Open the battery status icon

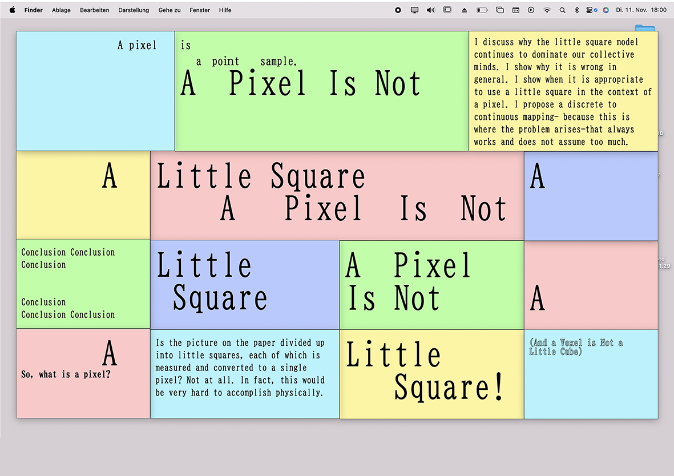[482, 10]
